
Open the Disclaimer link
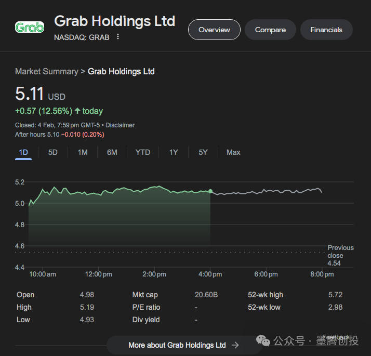pyautogui.click(x=120, y=125)
